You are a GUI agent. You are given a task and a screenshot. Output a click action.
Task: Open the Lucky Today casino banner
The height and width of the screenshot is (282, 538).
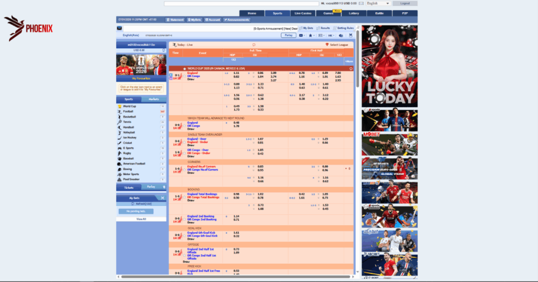tap(389, 66)
